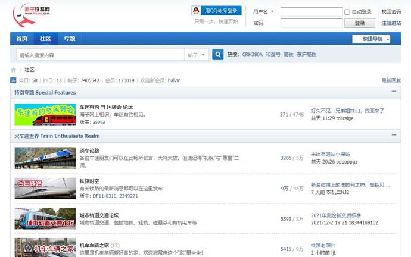The width and height of the screenshot is (411, 257).
Task: Click the 火车迷世界 Train Enthusiasts Realm heading
Action: pyautogui.click(x=57, y=136)
